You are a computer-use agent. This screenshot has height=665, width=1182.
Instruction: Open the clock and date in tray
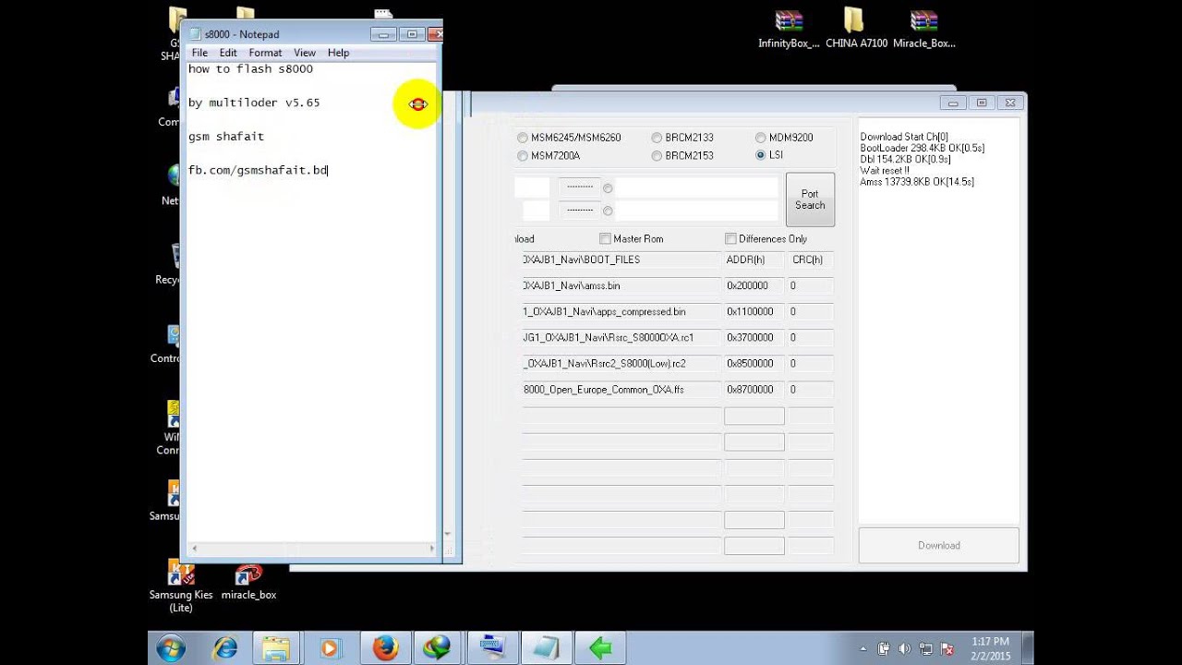pyautogui.click(x=990, y=648)
